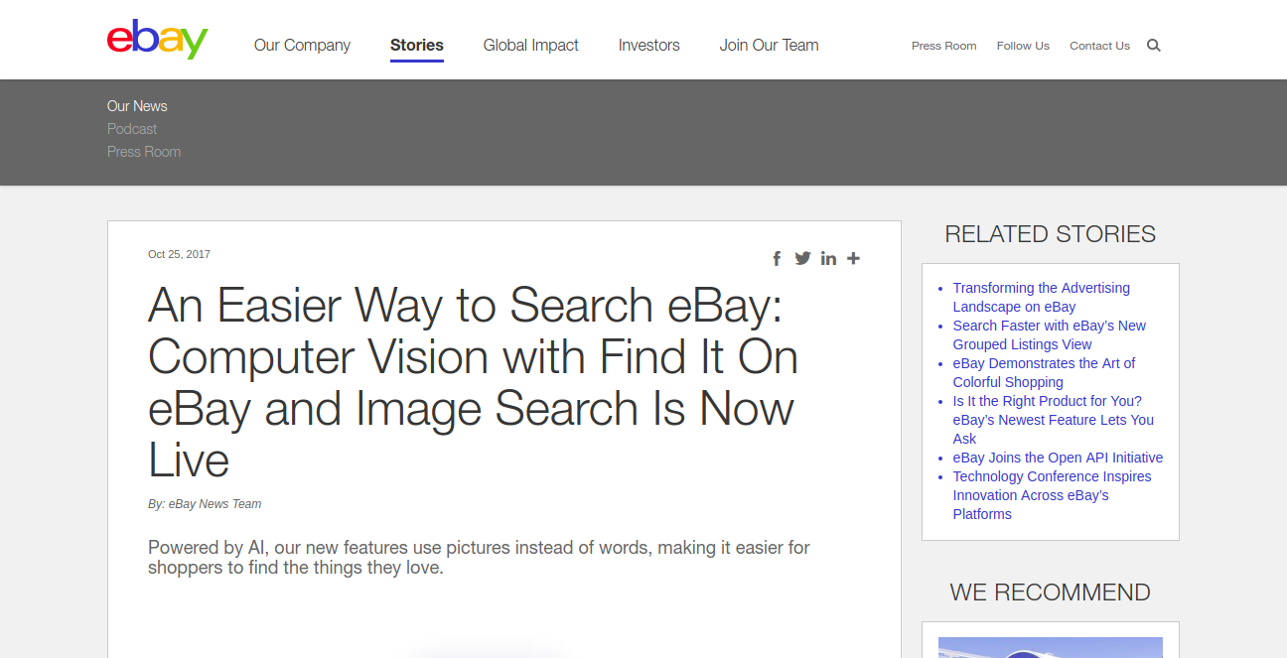1287x658 pixels.
Task: Open 'eBay Demonstrates the Art of Colorful Shopping'
Action: click(x=1044, y=372)
